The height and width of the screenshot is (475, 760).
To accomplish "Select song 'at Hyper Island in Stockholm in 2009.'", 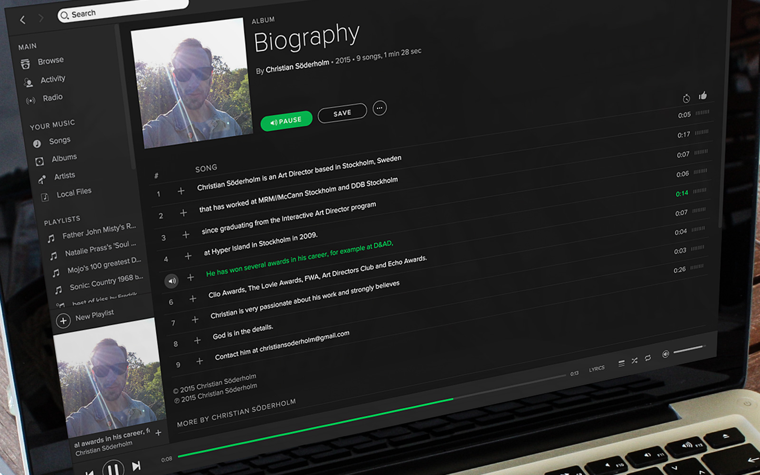I will click(x=261, y=244).
